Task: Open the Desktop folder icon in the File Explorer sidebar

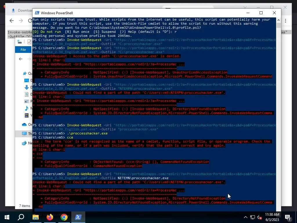Action: point(27,80)
